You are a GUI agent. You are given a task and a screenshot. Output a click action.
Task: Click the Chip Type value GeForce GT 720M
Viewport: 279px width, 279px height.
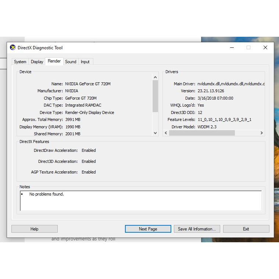[x=81, y=98]
